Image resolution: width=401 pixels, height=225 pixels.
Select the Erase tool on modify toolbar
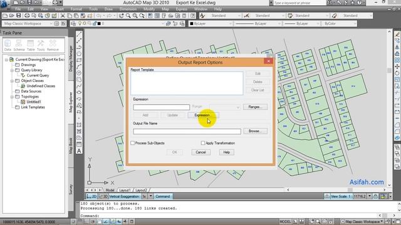pyautogui.click(x=397, y=34)
